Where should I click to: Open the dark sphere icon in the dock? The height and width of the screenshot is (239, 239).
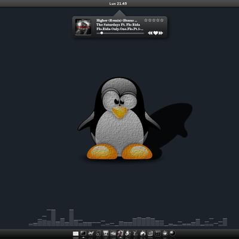(173, 233)
